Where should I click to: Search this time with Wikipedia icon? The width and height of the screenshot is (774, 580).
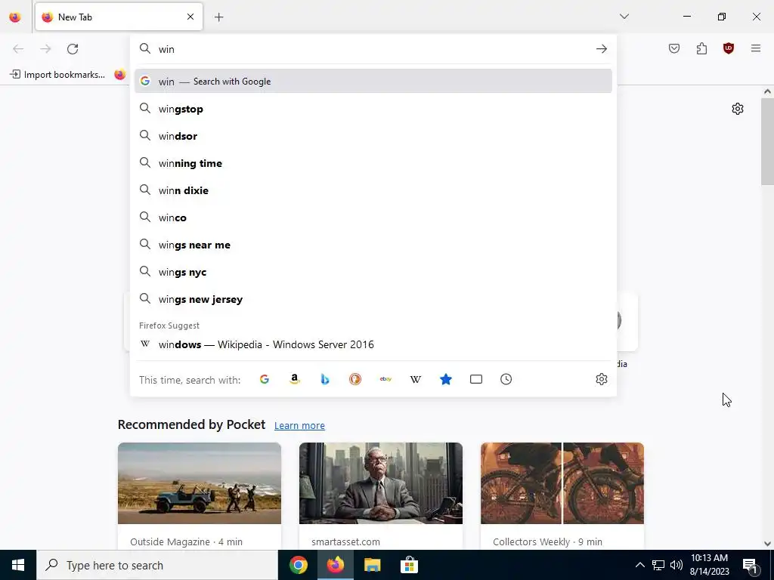[416, 379]
